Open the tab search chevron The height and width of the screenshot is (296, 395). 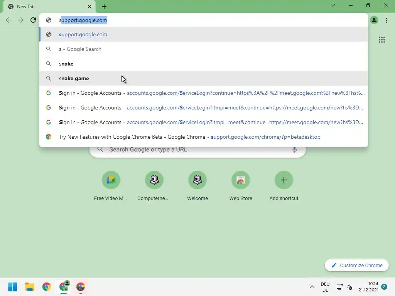[333, 5]
